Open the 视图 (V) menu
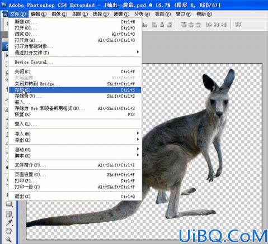Image resolution: width=268 pixels, height=244 pixels. (163, 14)
